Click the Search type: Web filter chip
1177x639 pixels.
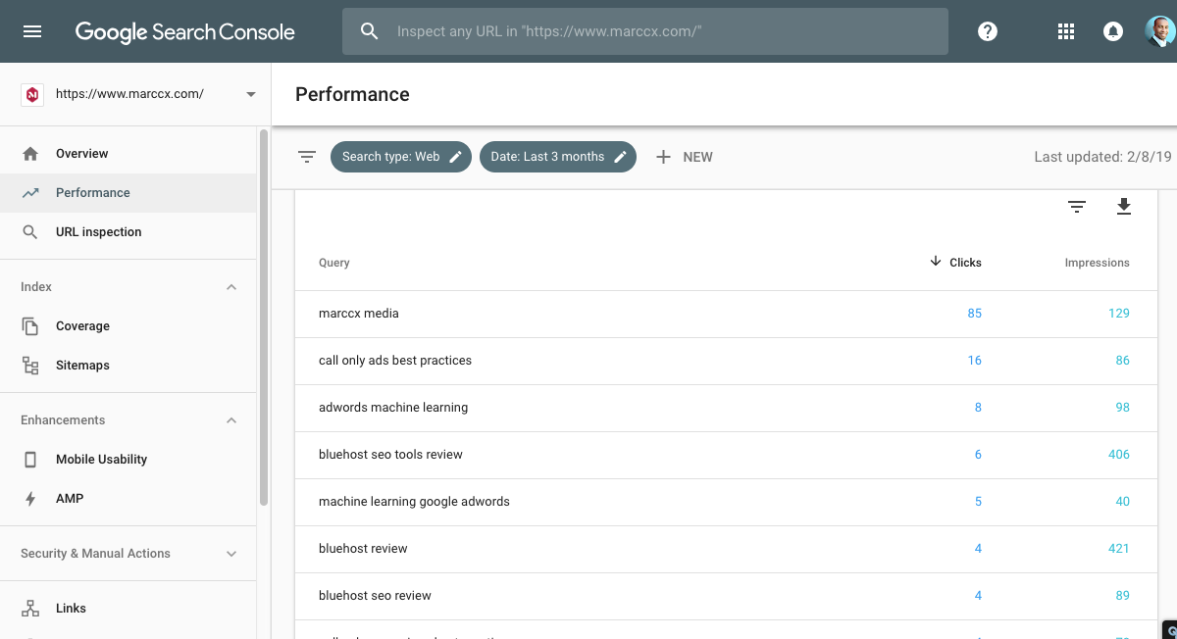(401, 157)
